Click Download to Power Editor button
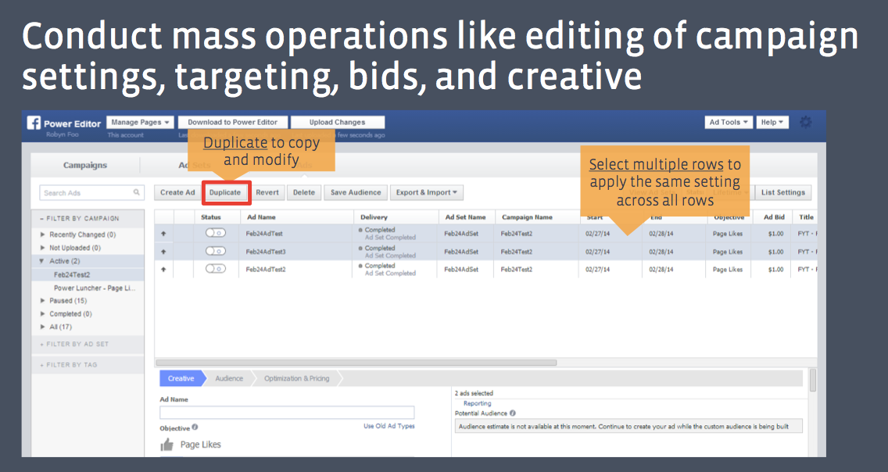Viewport: 888px width, 472px height. 233,122
